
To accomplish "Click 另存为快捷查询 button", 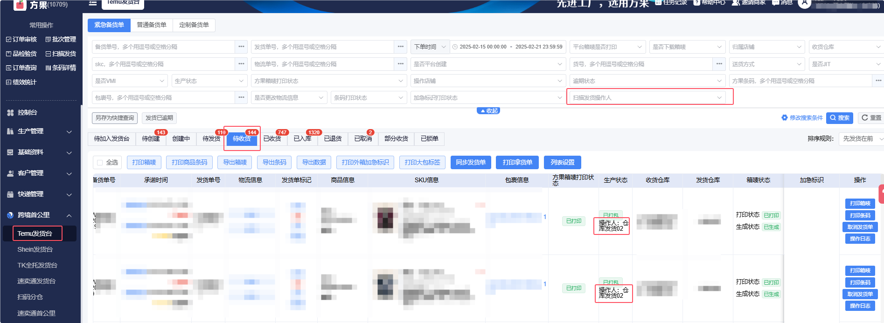I will (x=115, y=118).
